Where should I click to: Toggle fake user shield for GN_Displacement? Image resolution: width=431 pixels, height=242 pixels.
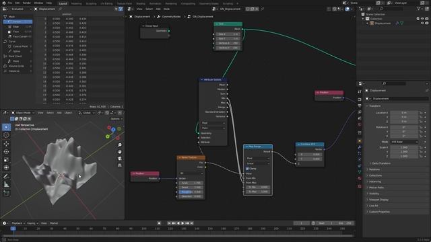248,9
